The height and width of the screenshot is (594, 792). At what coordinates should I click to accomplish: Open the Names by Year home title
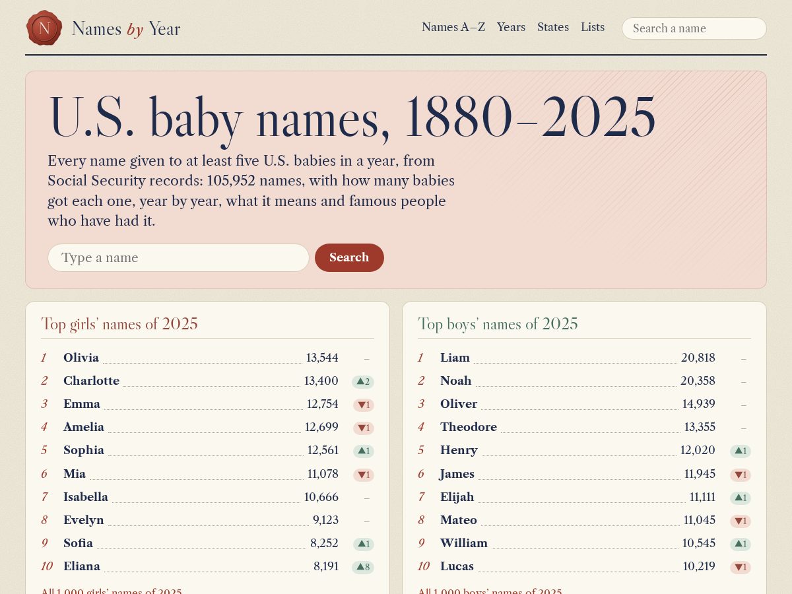click(x=125, y=28)
